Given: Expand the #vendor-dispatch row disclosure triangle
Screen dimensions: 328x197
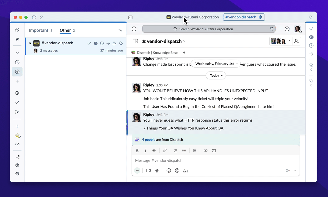Looking at the screenshot, I should [x=30, y=43].
